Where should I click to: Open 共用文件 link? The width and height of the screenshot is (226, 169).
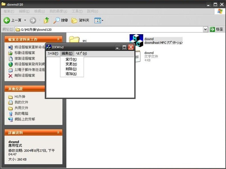coord(21,108)
